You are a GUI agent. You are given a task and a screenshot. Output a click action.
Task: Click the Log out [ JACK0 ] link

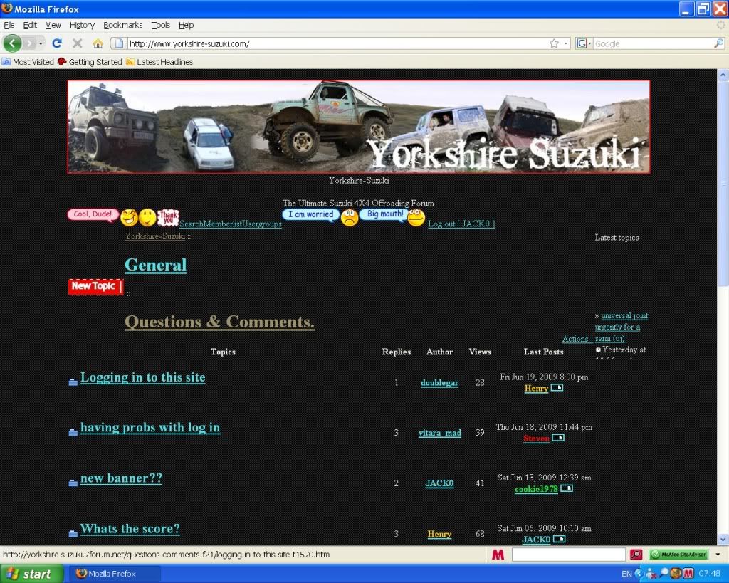tap(461, 224)
